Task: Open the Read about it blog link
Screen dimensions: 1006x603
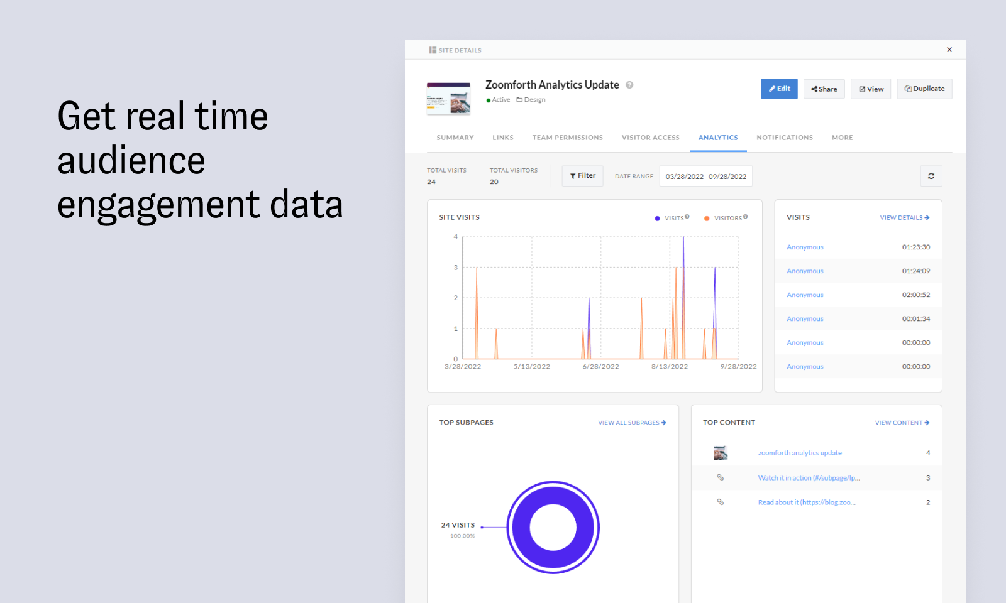Action: (807, 503)
